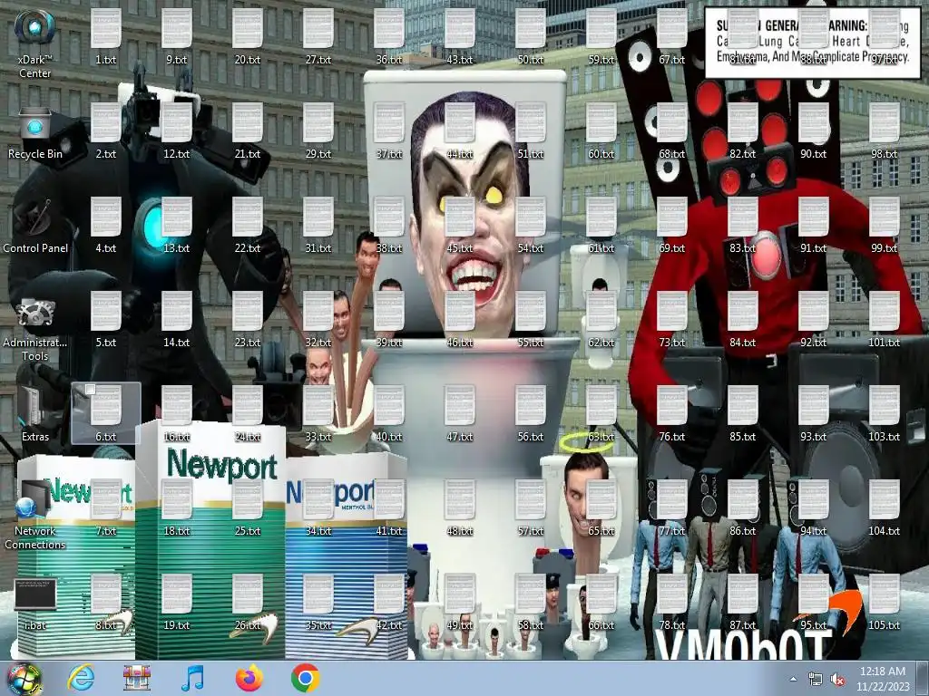Open Administrative Tools icon
Image resolution: width=929 pixels, height=696 pixels.
[x=35, y=312]
